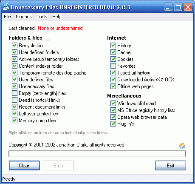
Task: Open the File menu
Action: (7, 17)
